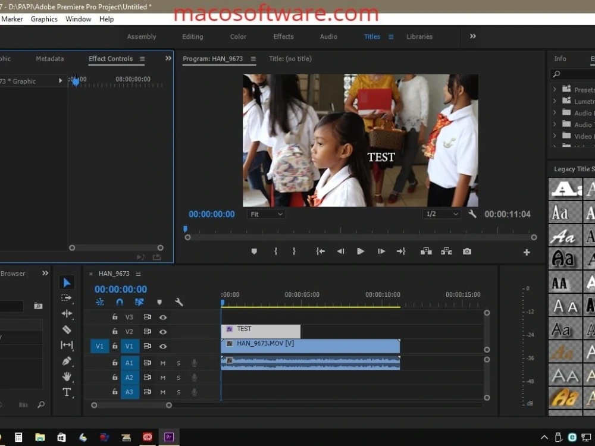The width and height of the screenshot is (595, 446).
Task: Switch to the Editing workspace
Action: (192, 37)
